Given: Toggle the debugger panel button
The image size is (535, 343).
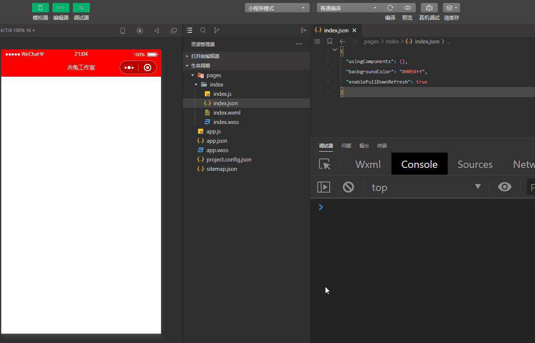Looking at the screenshot, I should click(81, 8).
